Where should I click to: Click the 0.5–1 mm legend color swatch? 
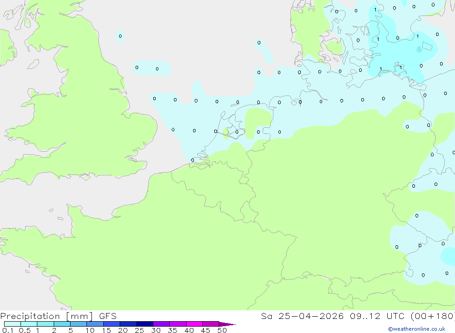click(x=29, y=324)
